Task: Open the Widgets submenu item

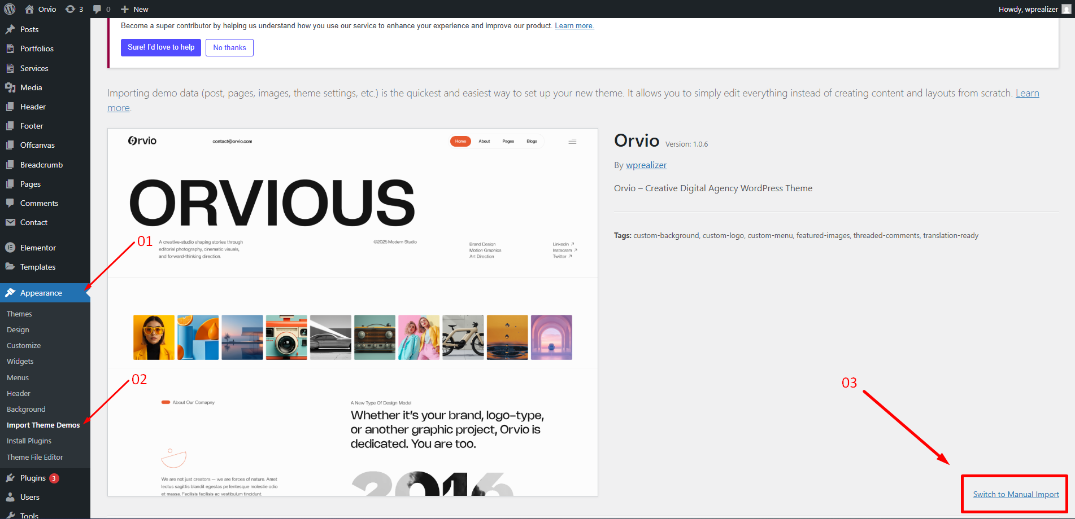Action: click(x=20, y=361)
